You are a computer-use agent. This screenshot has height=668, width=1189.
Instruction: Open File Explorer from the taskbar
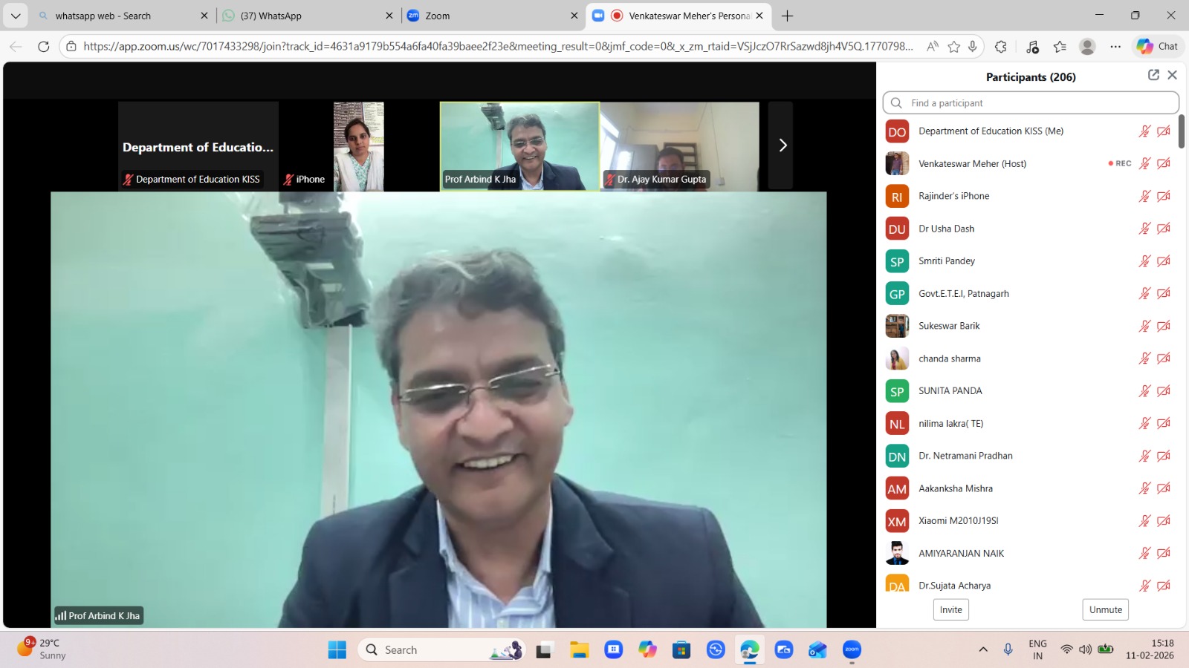tap(579, 650)
